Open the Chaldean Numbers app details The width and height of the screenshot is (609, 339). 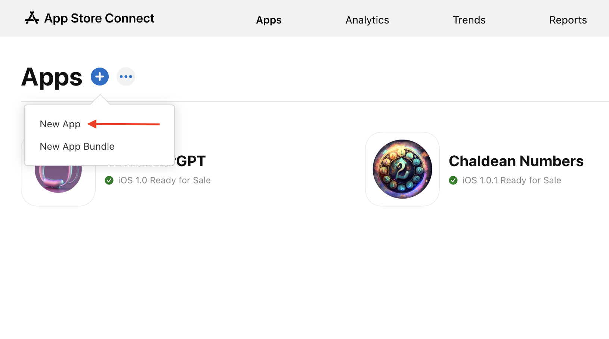(516, 161)
